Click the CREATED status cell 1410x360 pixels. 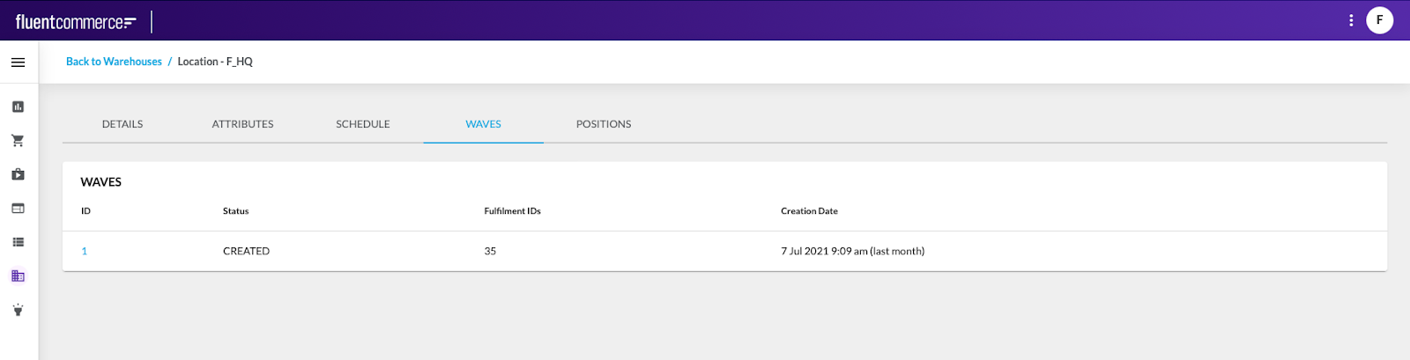pos(246,251)
